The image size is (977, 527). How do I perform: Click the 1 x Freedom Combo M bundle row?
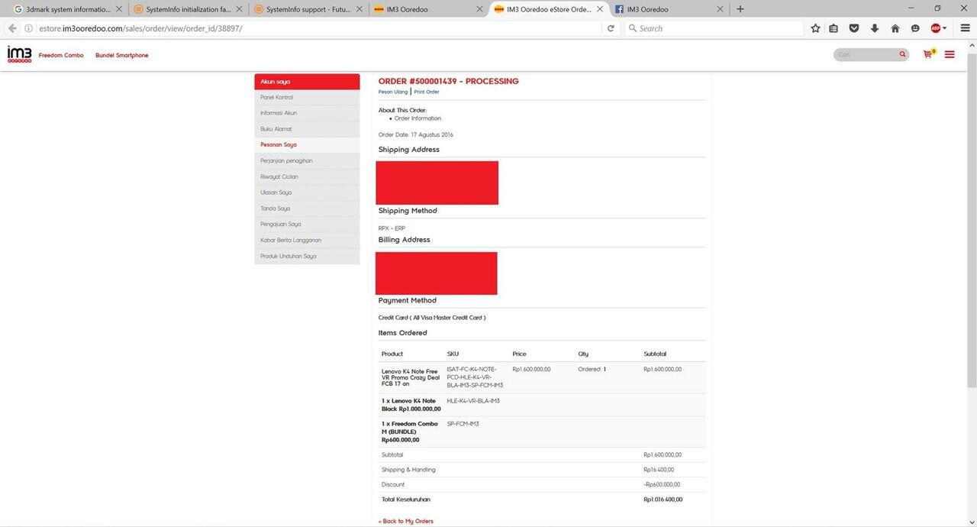click(x=543, y=432)
